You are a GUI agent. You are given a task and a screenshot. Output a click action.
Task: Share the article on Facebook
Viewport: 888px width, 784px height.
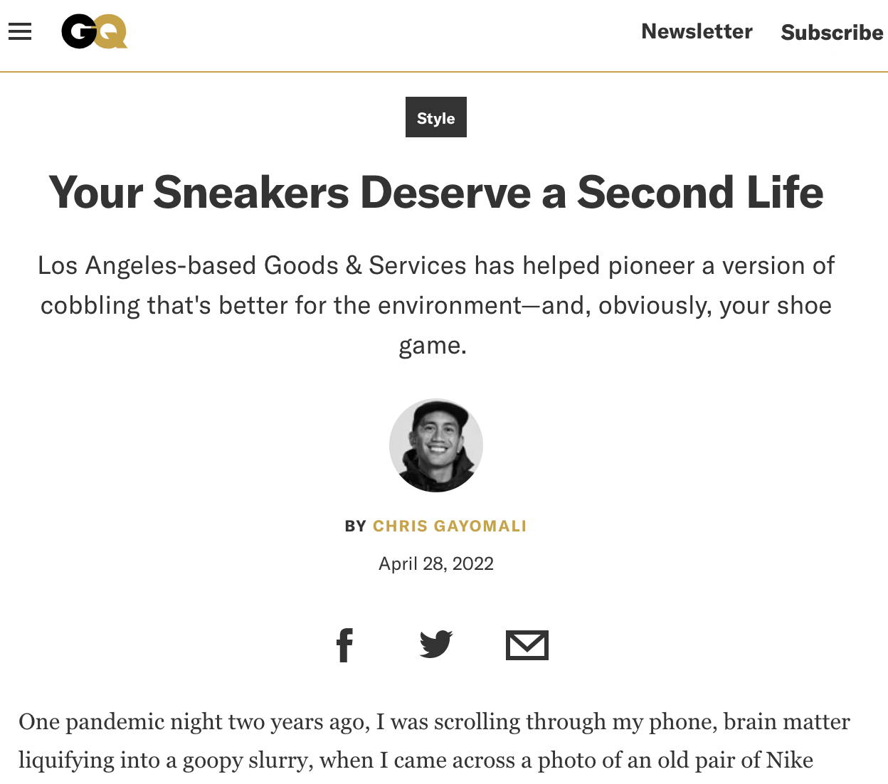click(x=344, y=645)
